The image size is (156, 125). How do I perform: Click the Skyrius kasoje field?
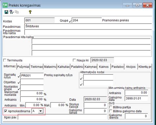point(95,105)
